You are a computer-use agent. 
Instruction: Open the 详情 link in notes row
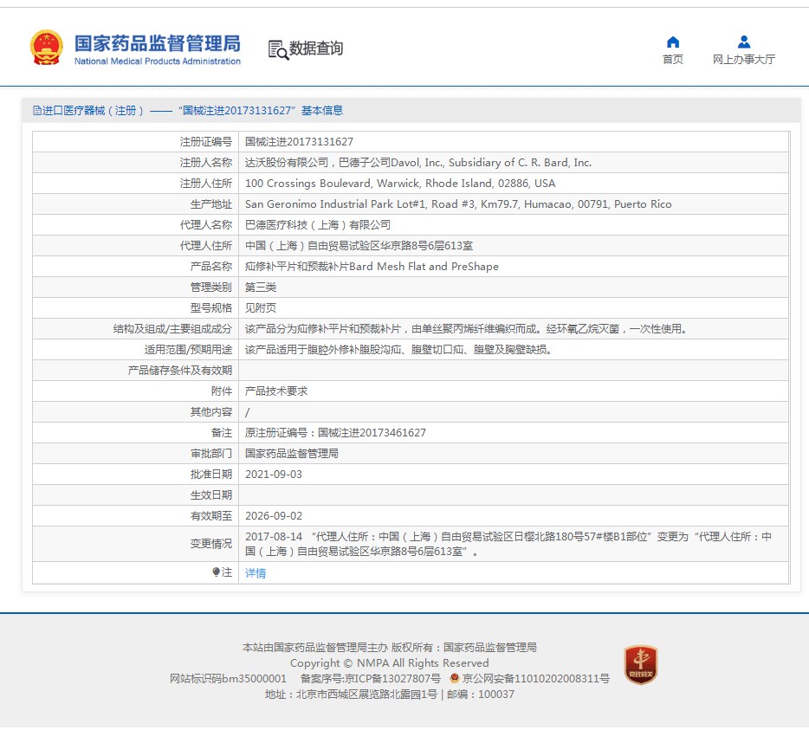click(x=256, y=573)
